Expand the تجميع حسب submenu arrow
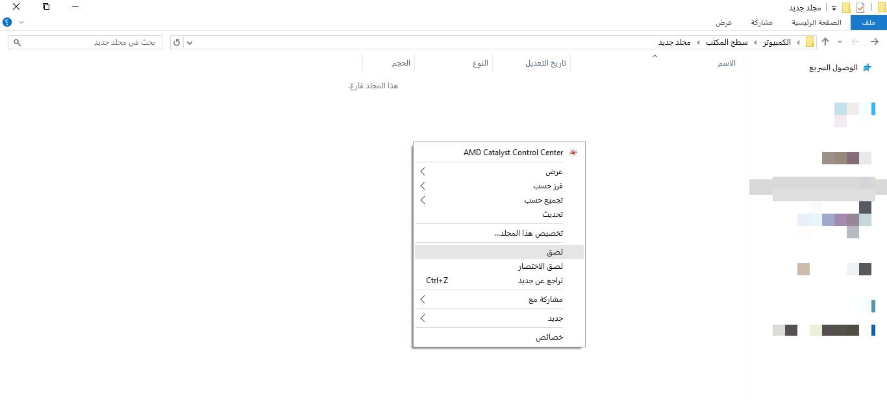 [423, 200]
